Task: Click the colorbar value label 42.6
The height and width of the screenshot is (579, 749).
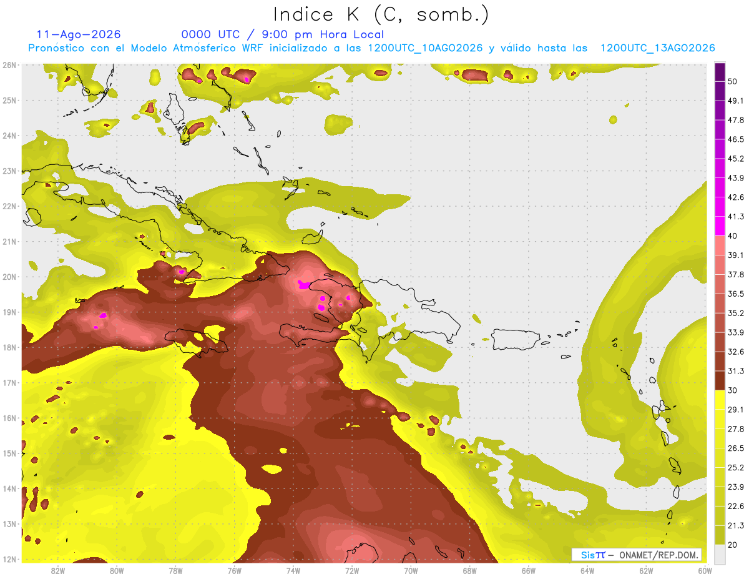Action: [x=735, y=197]
